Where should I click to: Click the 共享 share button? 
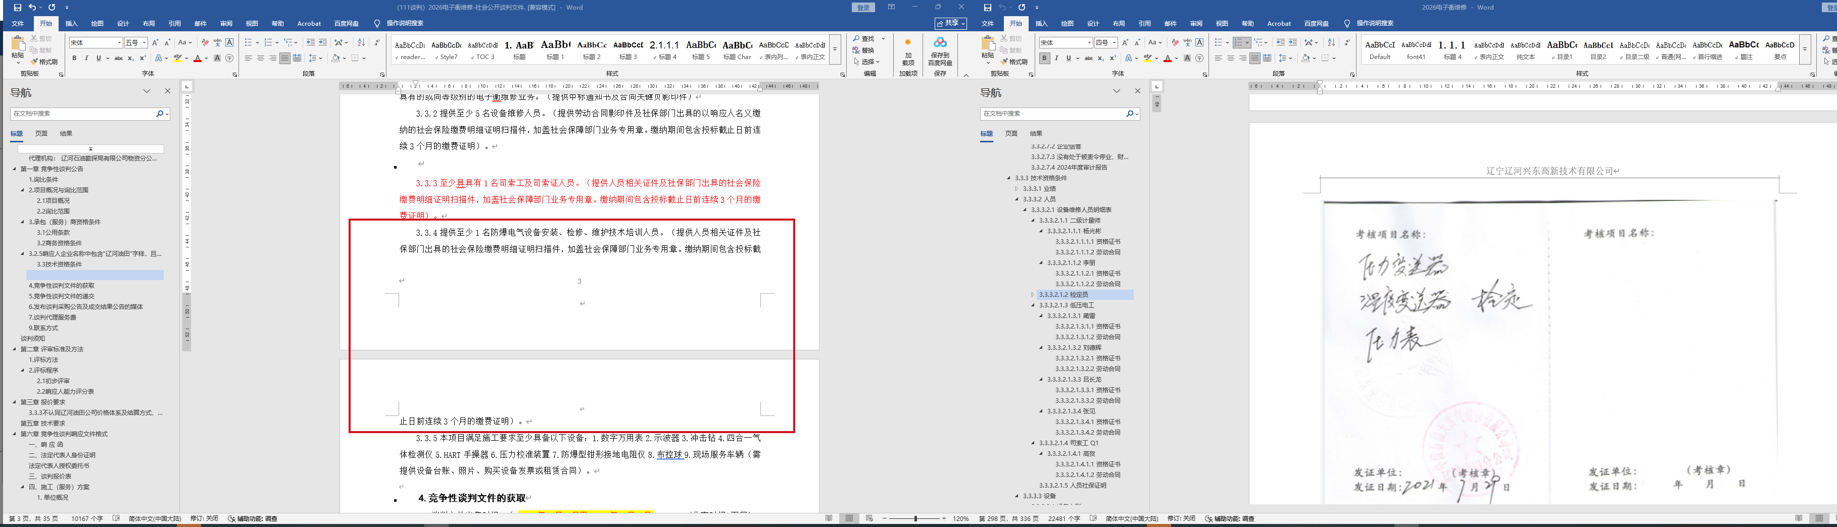[950, 24]
